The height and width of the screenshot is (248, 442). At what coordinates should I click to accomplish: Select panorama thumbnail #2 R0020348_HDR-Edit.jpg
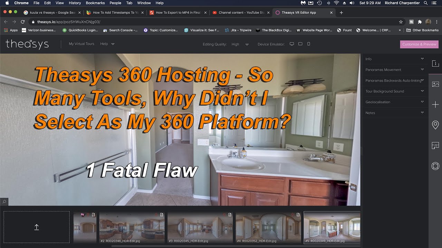[132, 227]
